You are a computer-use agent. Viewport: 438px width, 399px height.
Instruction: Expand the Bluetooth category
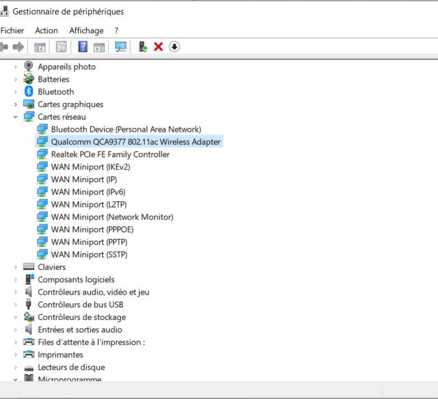coord(15,92)
